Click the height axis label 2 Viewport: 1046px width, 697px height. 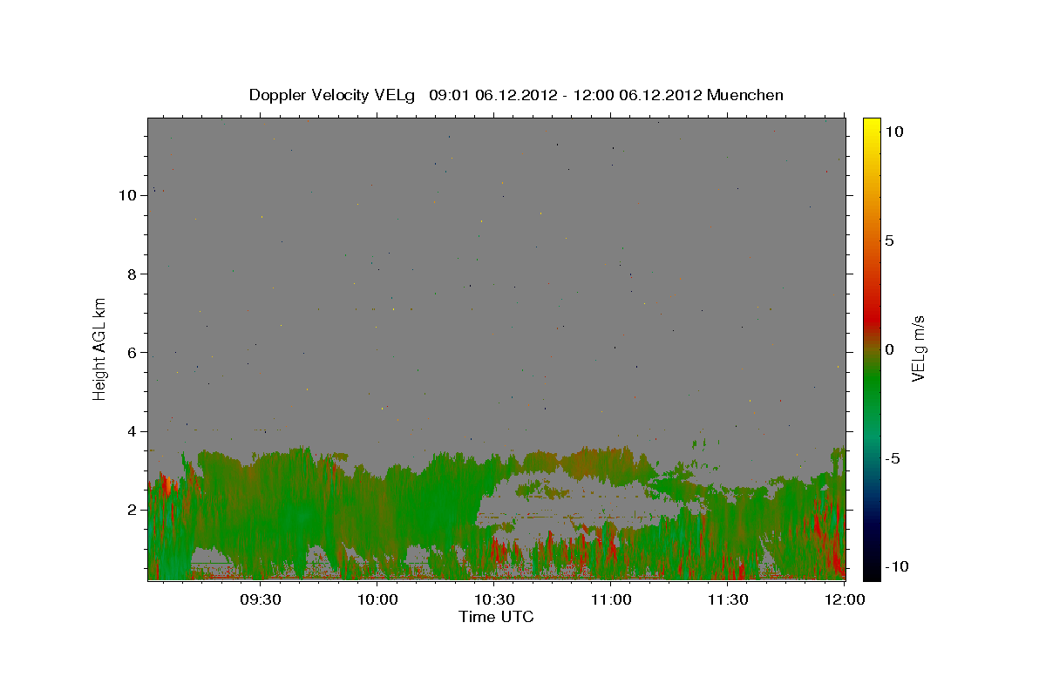click(132, 510)
